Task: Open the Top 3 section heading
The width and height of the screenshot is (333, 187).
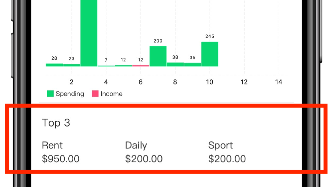Action: [56, 123]
